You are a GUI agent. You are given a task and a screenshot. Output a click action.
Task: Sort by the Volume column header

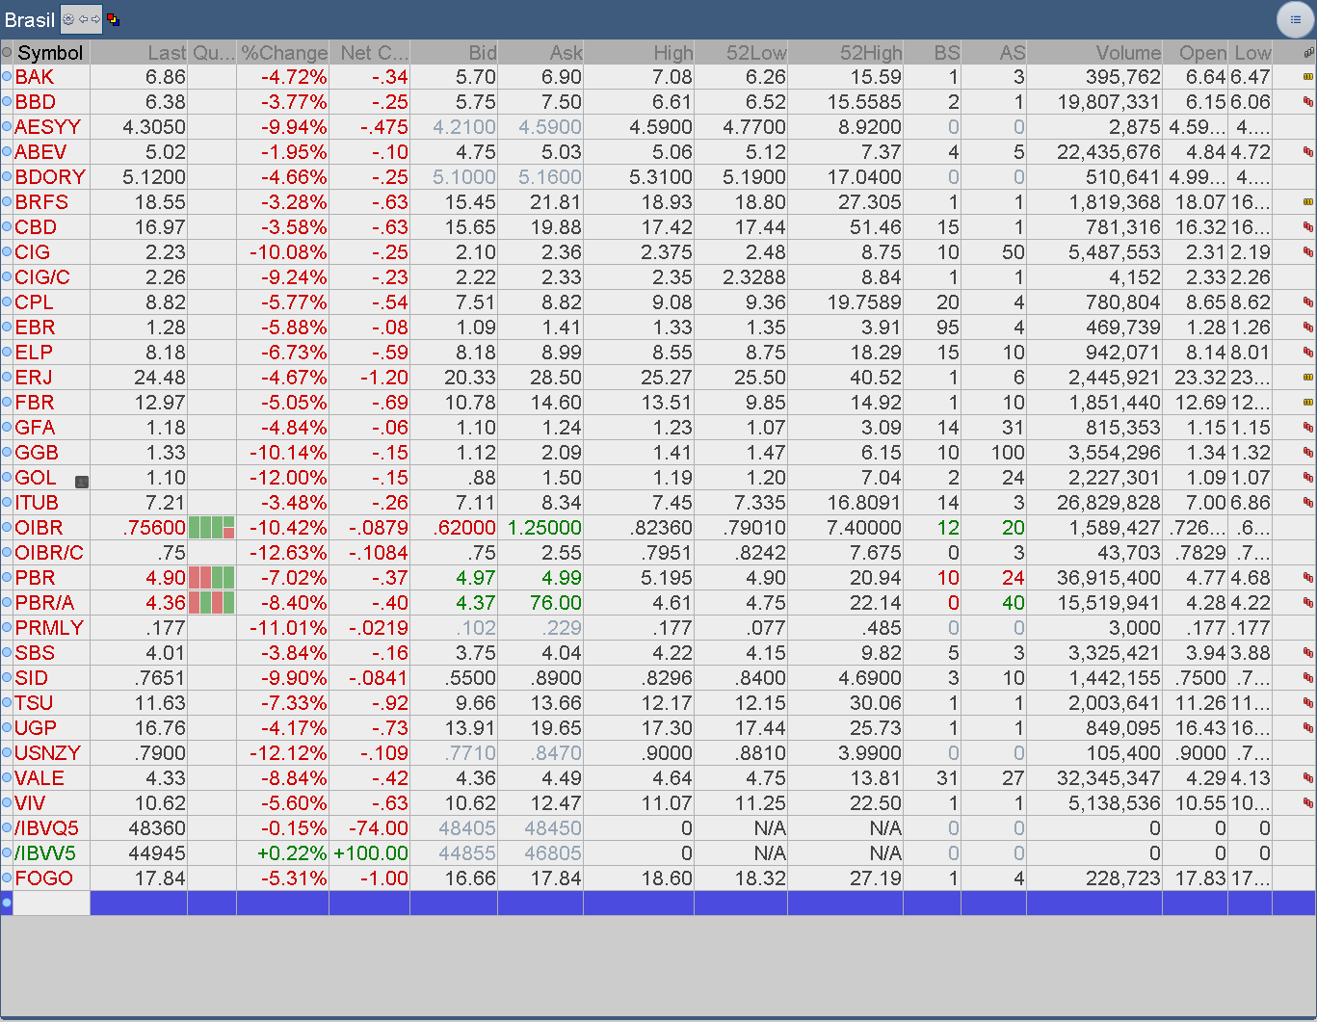click(x=1094, y=53)
